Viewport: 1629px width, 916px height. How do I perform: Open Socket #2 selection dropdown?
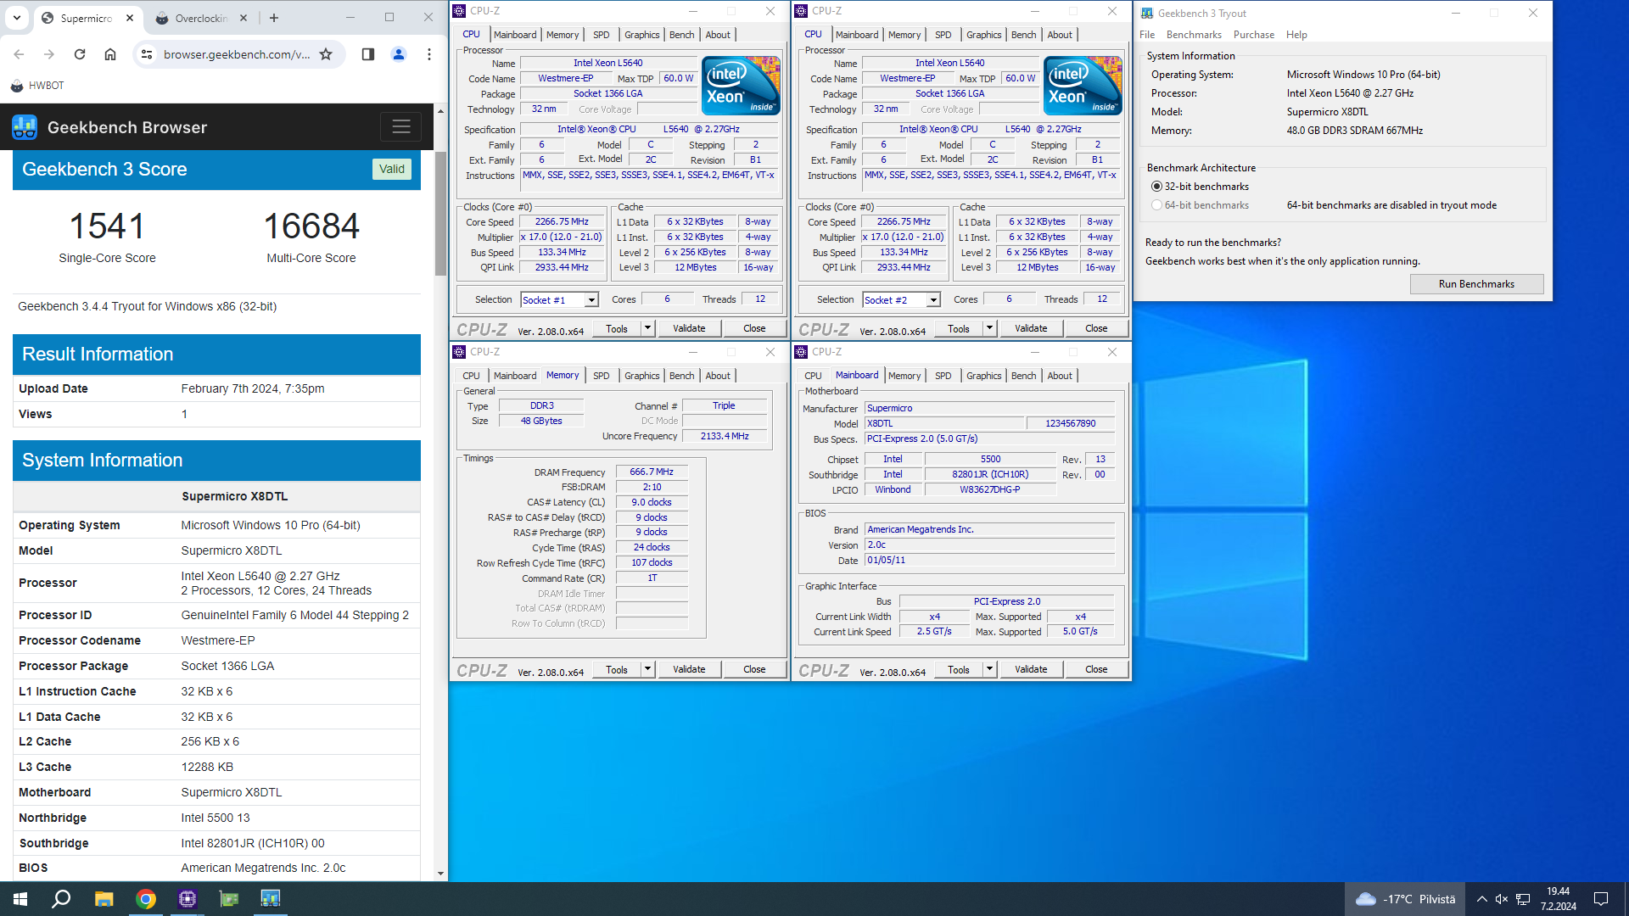pyautogui.click(x=933, y=300)
